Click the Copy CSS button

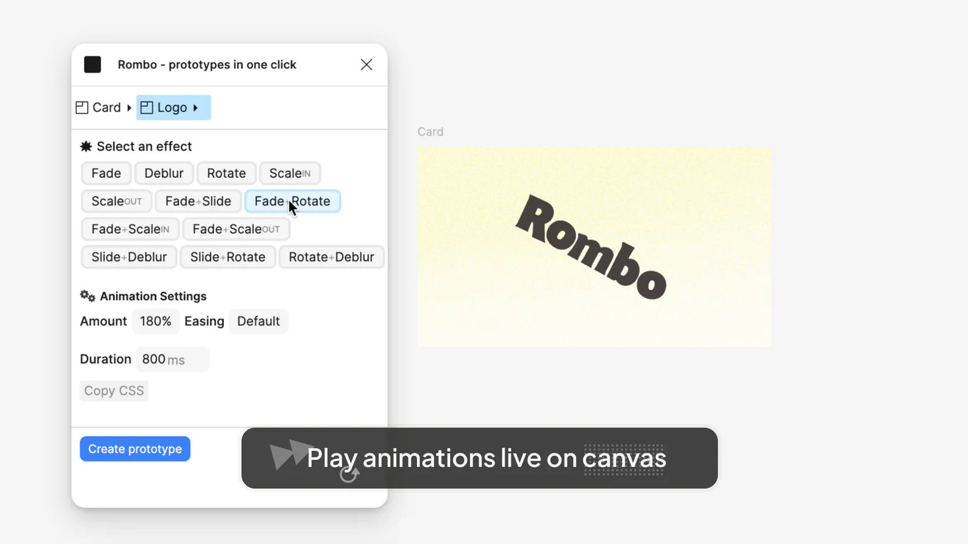point(114,390)
